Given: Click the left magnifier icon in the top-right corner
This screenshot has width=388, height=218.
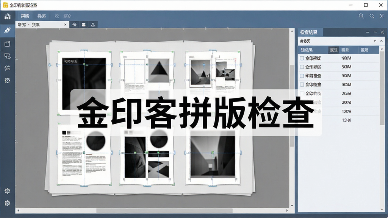Looking at the screenshot, I should [x=361, y=16].
